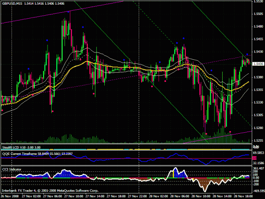Click the 1.5255 price axis label

coord(258,141)
